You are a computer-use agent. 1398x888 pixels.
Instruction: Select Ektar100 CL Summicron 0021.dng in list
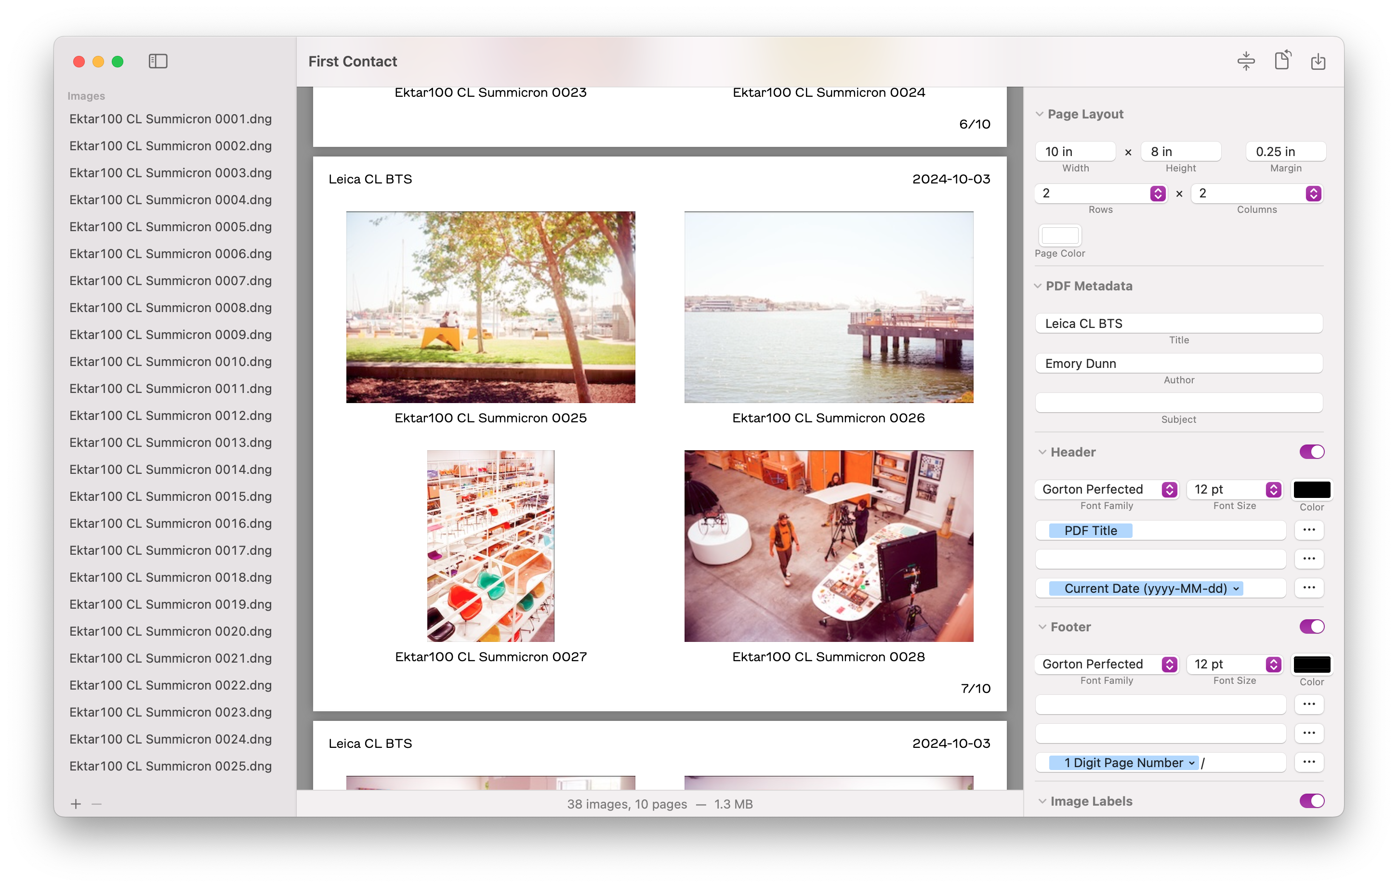coord(170,658)
